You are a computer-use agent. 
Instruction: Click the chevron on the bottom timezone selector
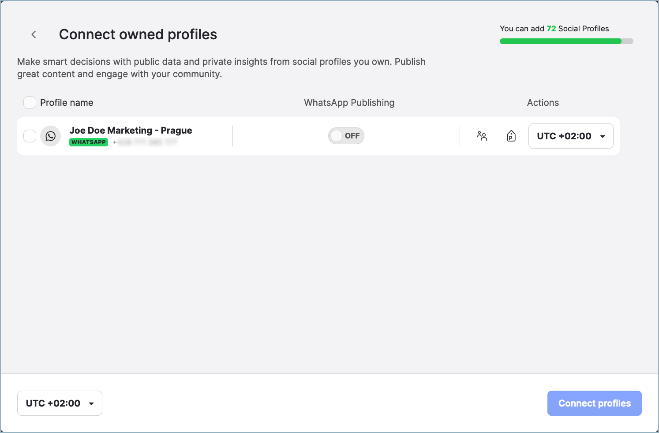[91, 403]
